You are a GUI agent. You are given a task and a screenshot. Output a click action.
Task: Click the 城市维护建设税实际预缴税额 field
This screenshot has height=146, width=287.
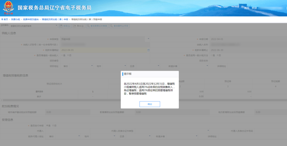pos(67,112)
